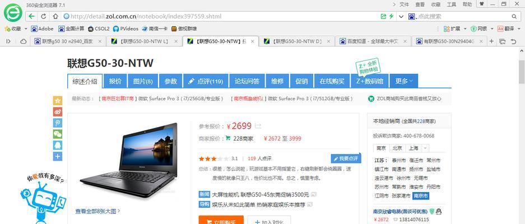Open the 参数 product tab
This screenshot has width=525, height=224.
tap(170, 81)
